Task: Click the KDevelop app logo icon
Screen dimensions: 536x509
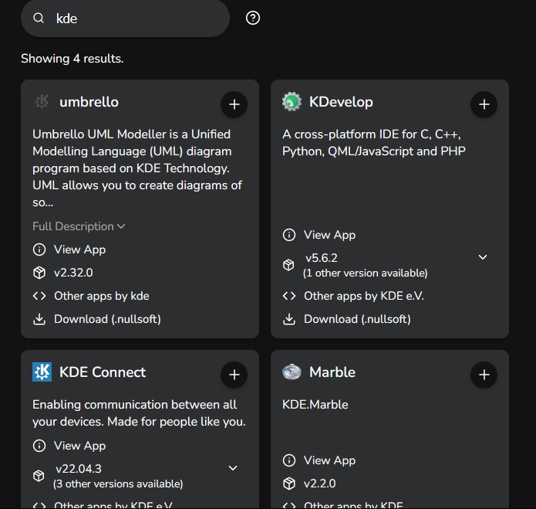Action: (x=292, y=102)
